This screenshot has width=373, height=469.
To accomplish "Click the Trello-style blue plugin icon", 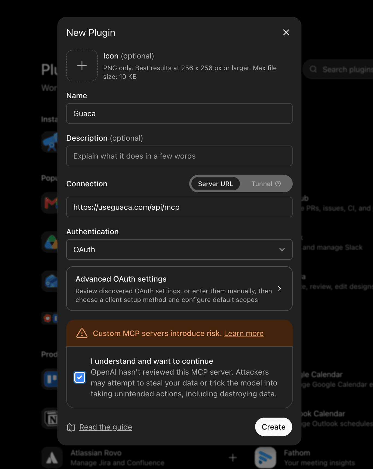I will pyautogui.click(x=50, y=379).
